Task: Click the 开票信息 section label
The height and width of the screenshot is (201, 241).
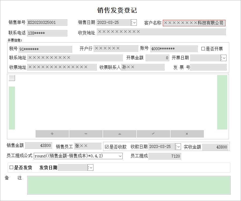Action: pyautogui.click(x=15, y=40)
